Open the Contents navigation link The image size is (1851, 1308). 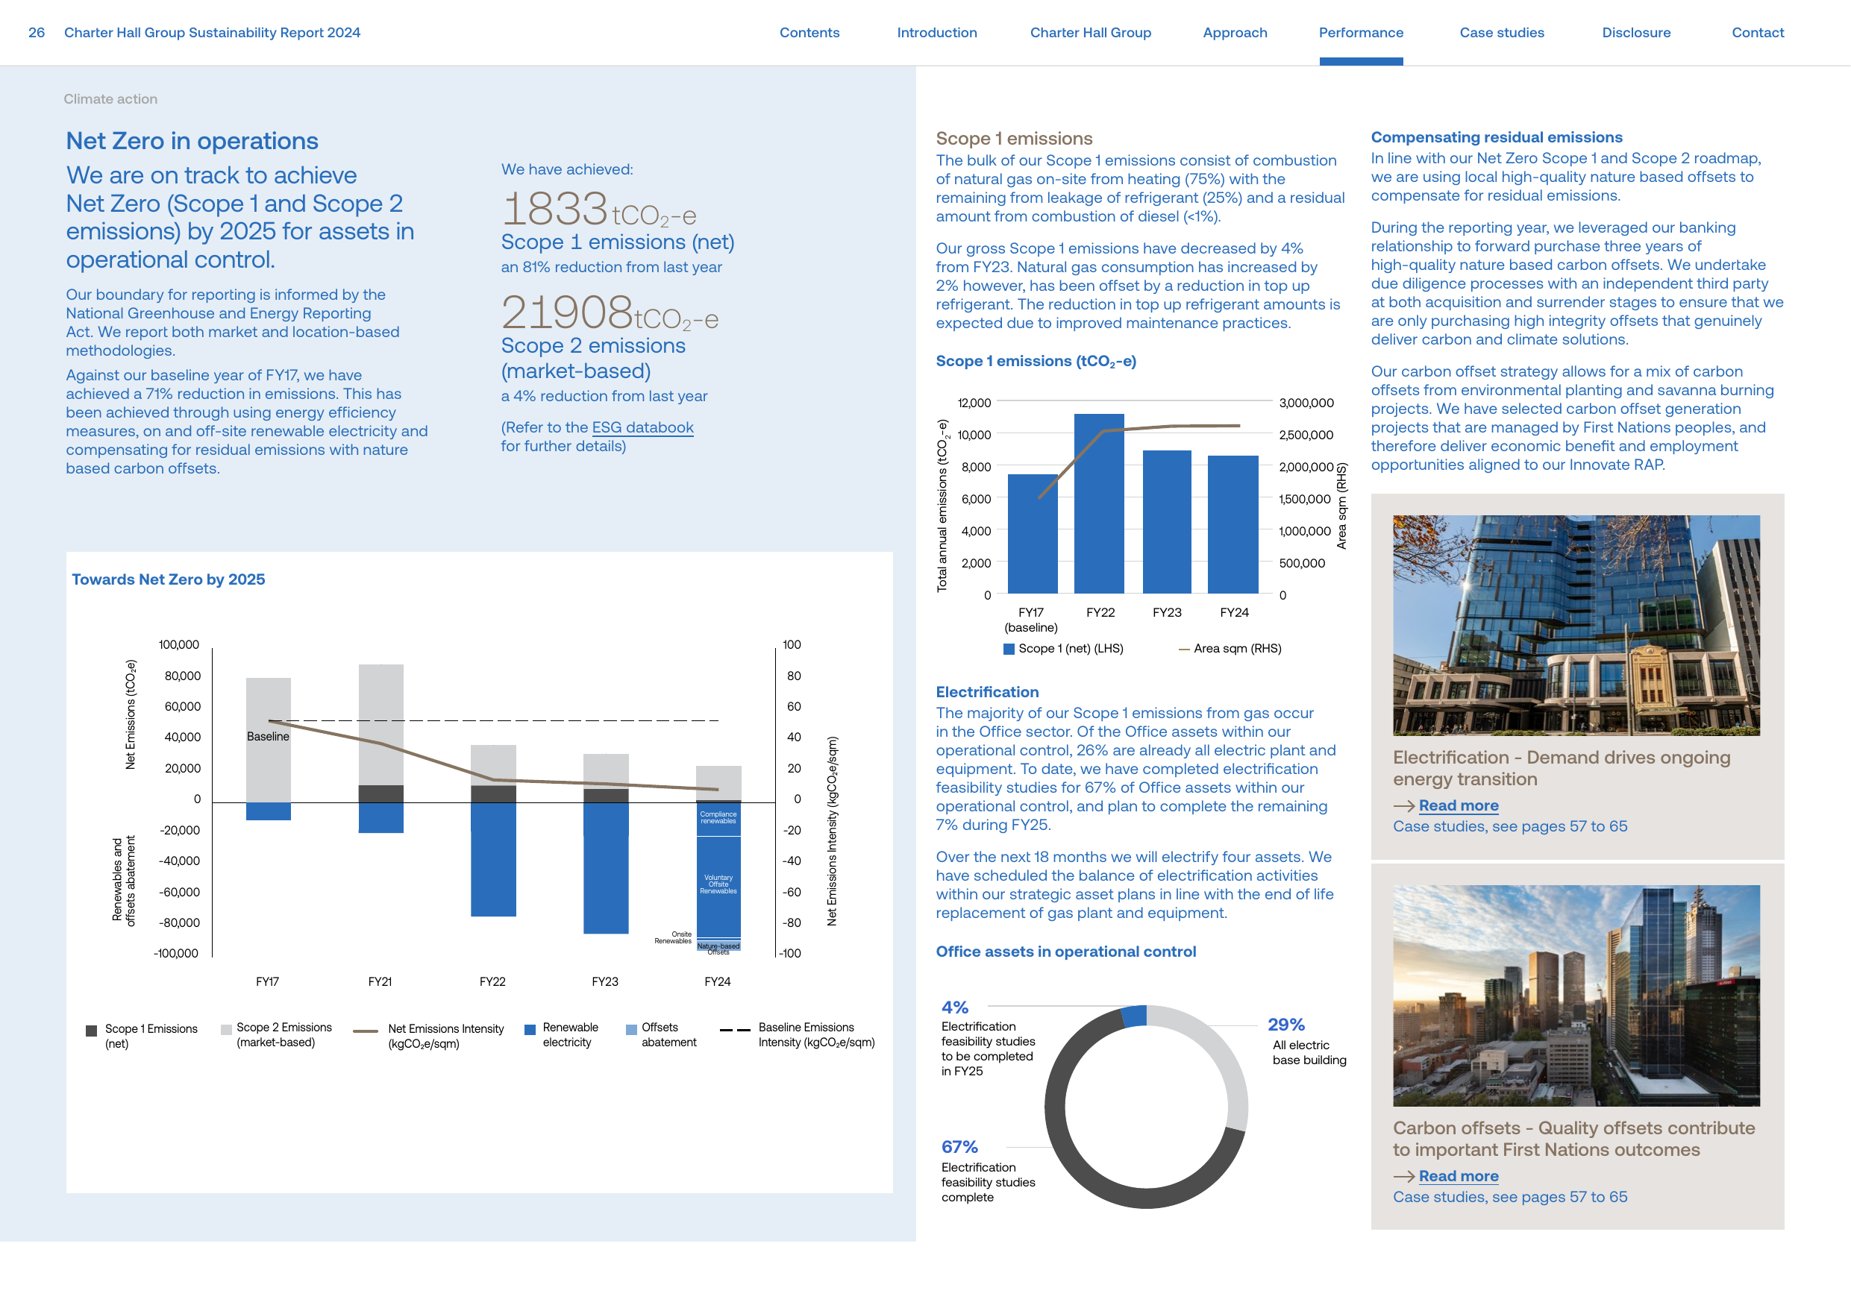(809, 33)
